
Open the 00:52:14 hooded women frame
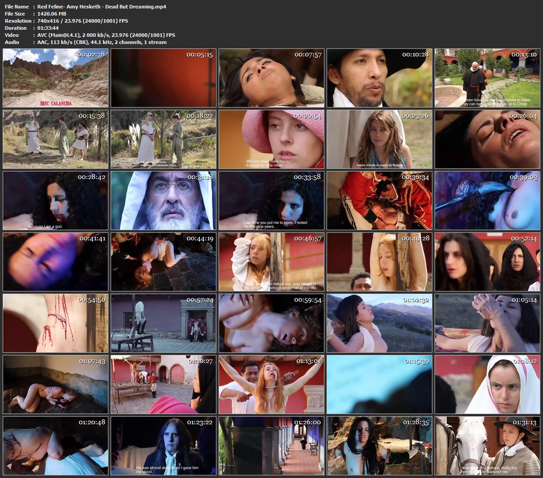[487, 262]
